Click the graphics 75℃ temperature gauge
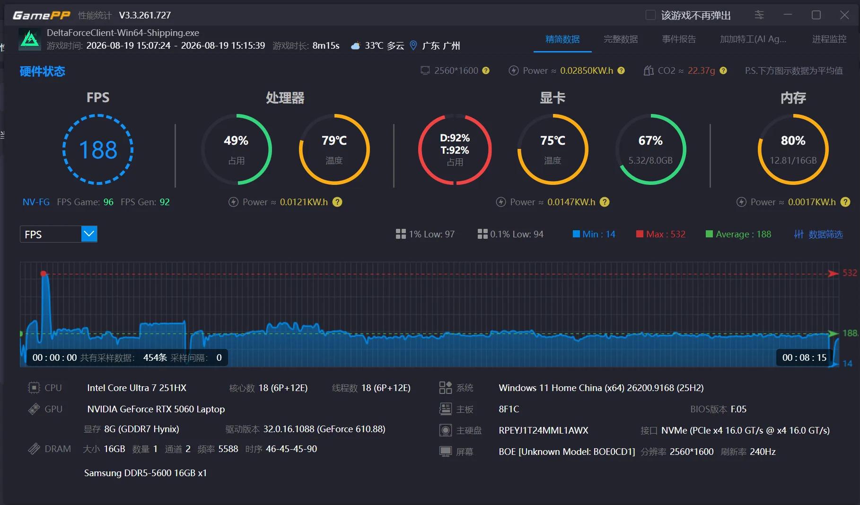The width and height of the screenshot is (860, 505). tap(553, 149)
